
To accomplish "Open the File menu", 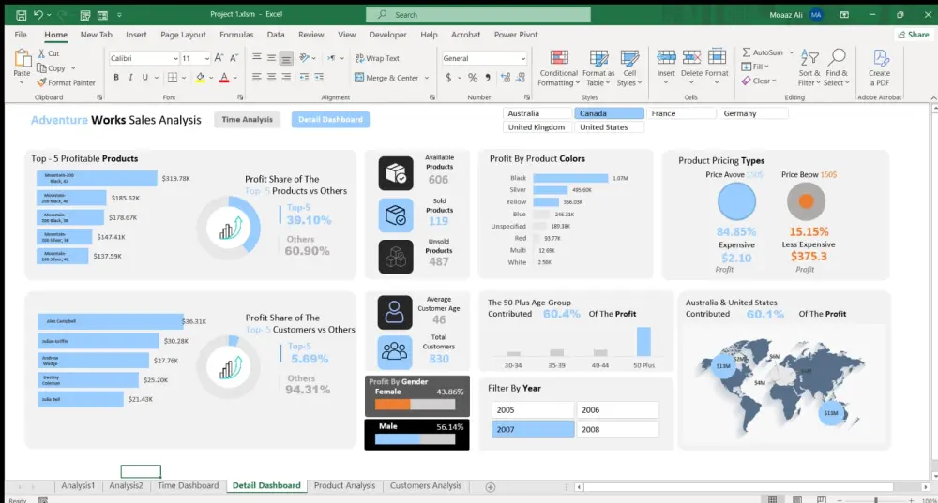I will point(21,35).
